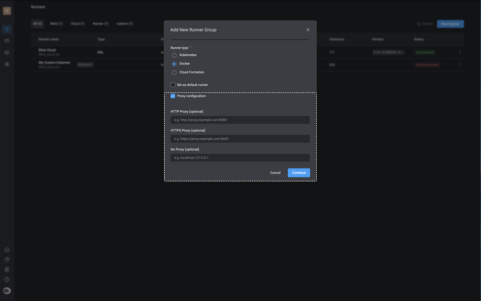Image resolution: width=481 pixels, height=301 pixels.
Task: Close the Add New Runner Group dialog
Action: pyautogui.click(x=308, y=29)
